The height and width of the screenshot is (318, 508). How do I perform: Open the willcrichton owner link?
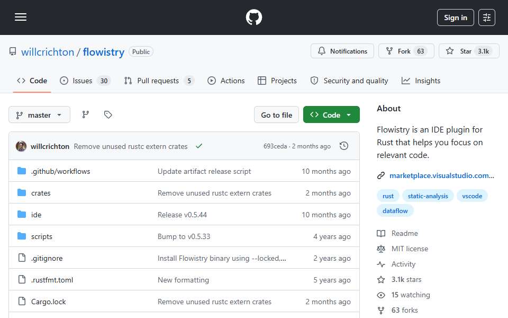tap(48, 52)
